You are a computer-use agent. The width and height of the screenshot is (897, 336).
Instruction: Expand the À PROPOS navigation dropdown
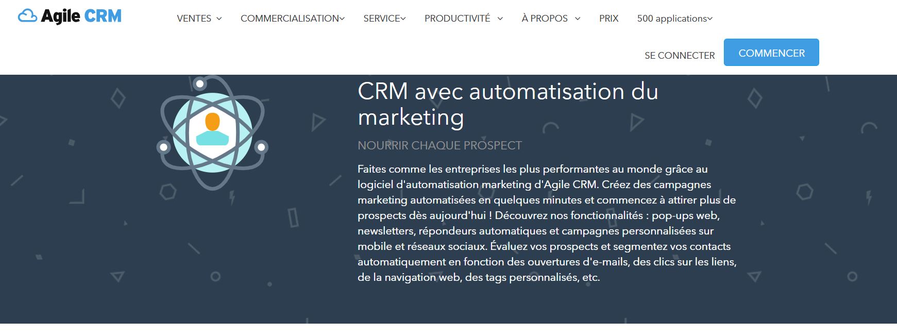coord(577,19)
